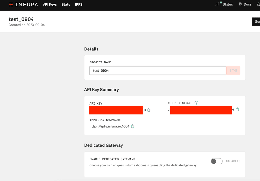260x181 pixels.
Task: Click the INFURA wordmark
Action: click(27, 5)
